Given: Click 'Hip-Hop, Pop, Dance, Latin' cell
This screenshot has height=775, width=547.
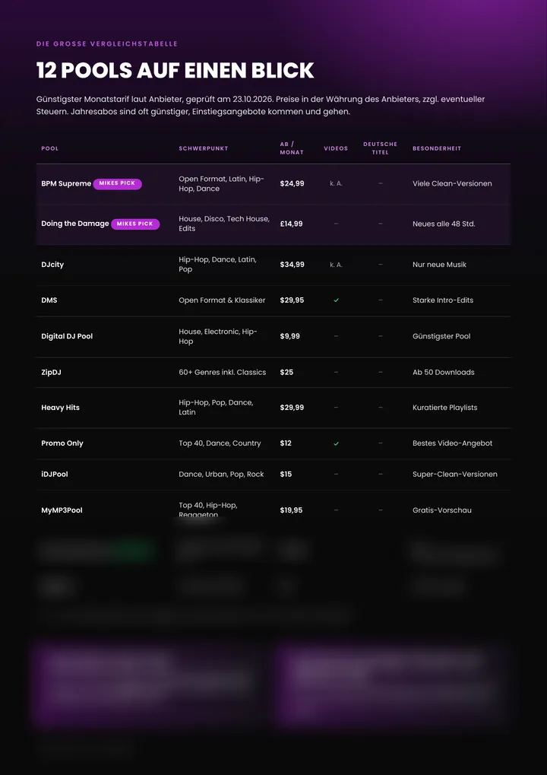Looking at the screenshot, I should pyautogui.click(x=217, y=407).
